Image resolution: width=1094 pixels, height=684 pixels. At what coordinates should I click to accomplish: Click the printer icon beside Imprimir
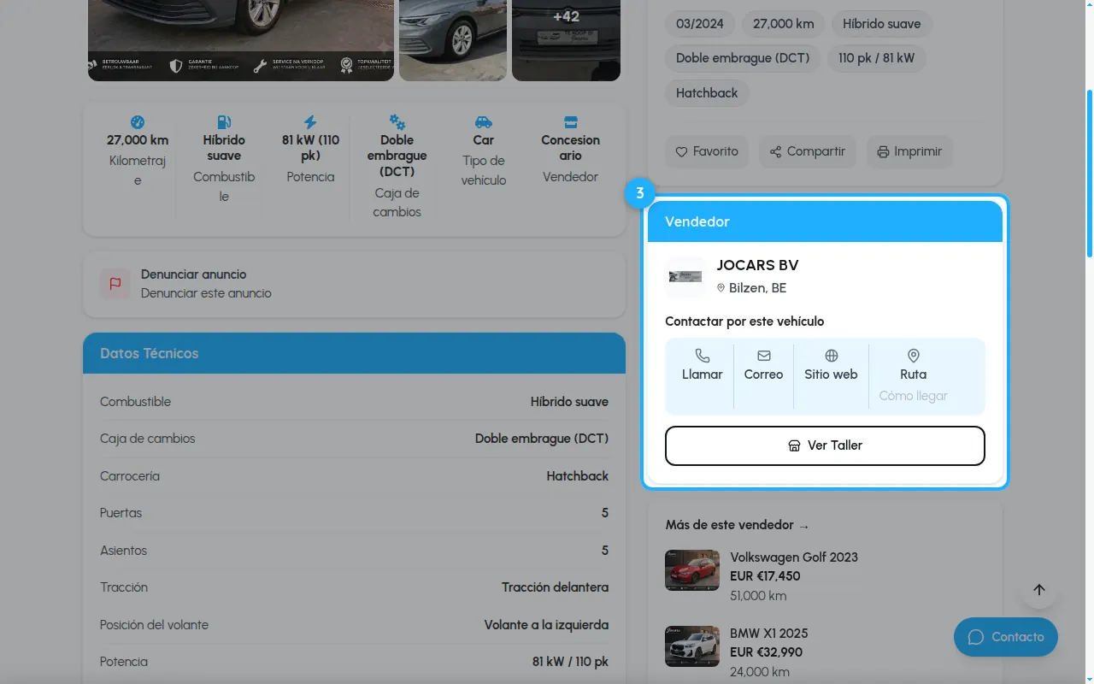tap(883, 151)
